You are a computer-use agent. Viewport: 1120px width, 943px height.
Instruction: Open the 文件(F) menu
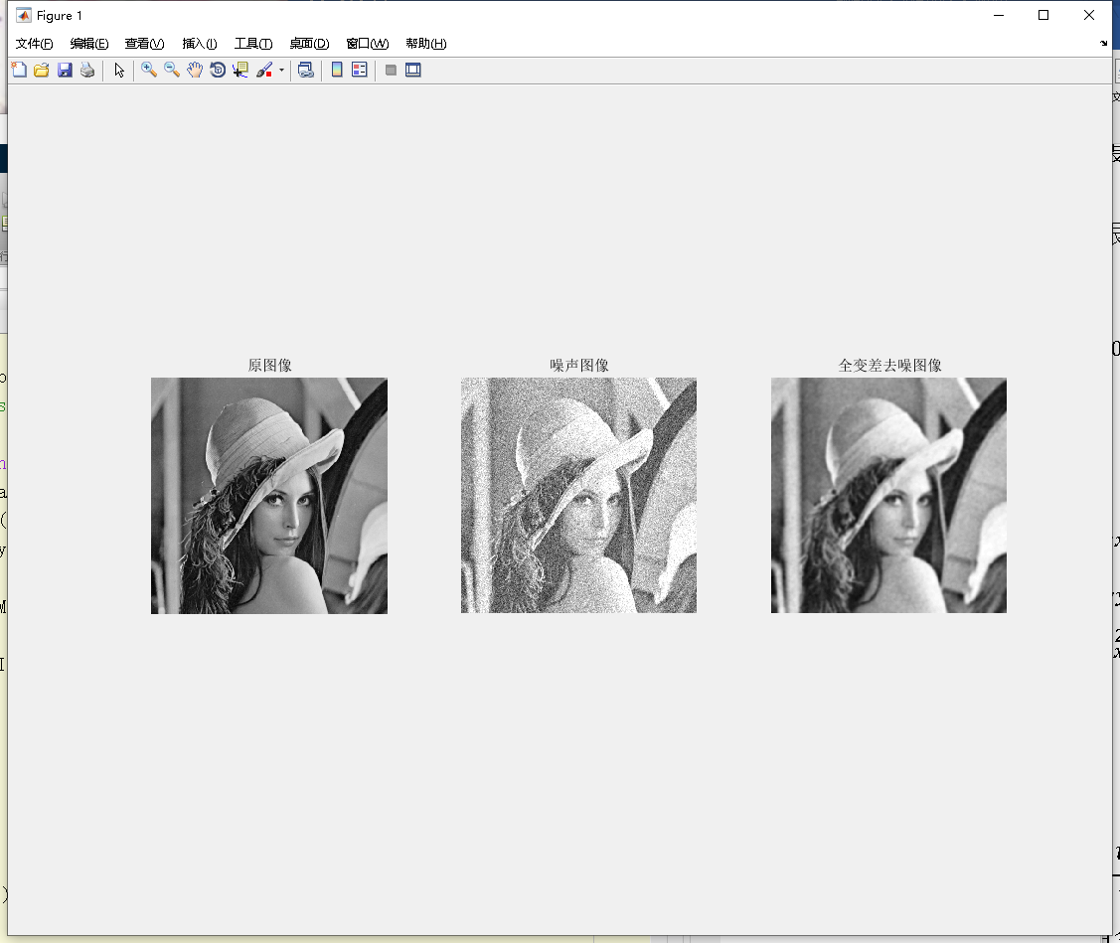point(34,44)
